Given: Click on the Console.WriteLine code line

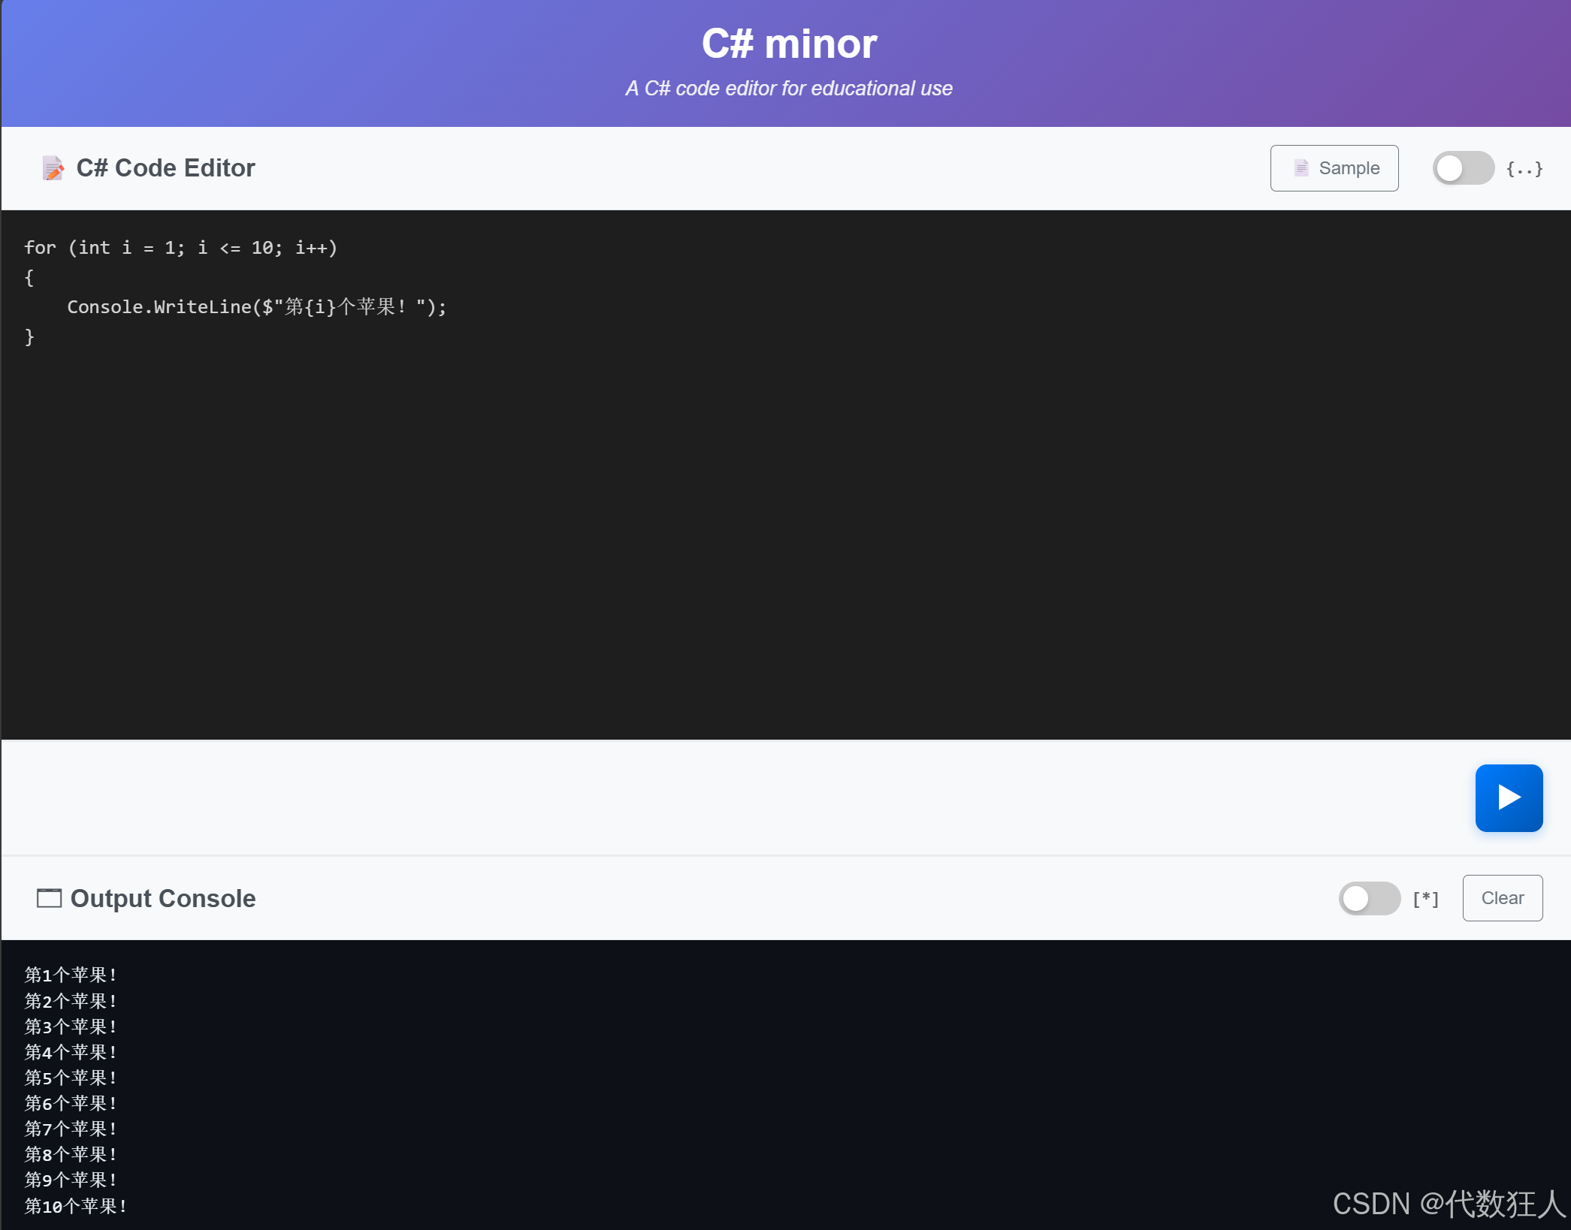Looking at the screenshot, I should coord(255,307).
